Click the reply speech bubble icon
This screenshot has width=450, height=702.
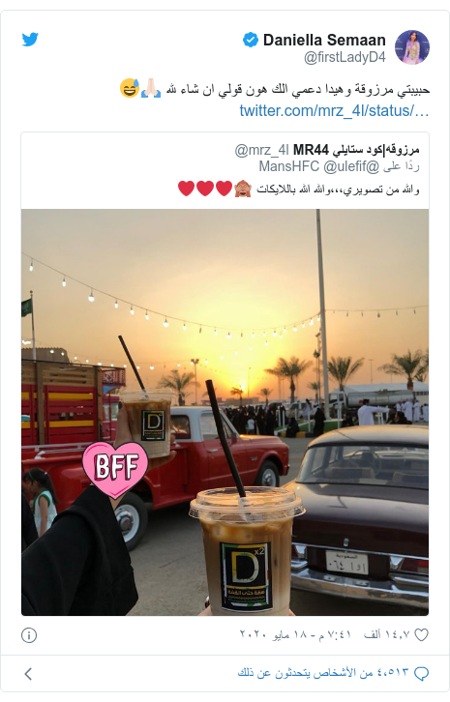421,673
